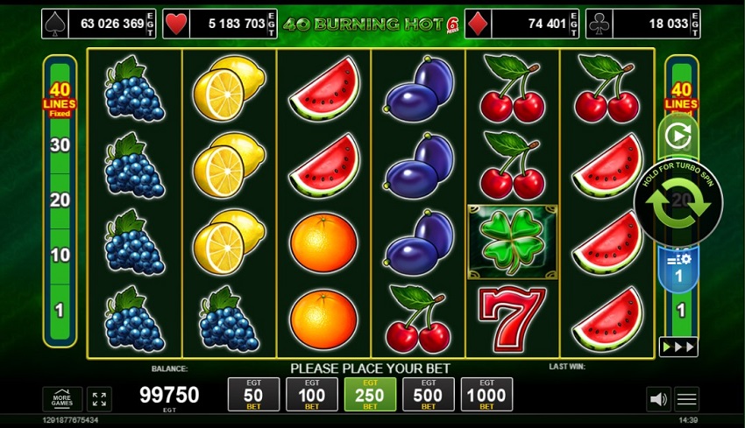
Task: Open the heart jackpot counter
Action: (x=220, y=24)
